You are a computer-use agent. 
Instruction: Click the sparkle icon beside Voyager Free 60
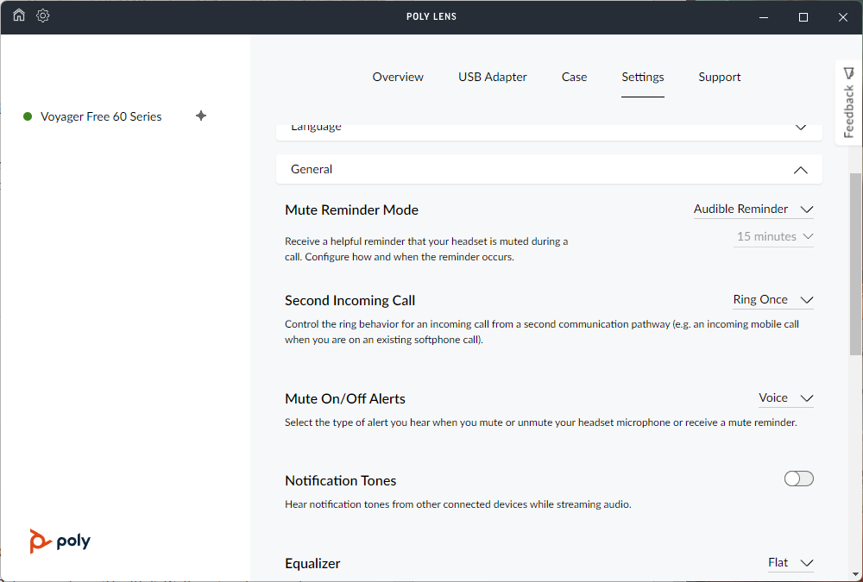(201, 116)
